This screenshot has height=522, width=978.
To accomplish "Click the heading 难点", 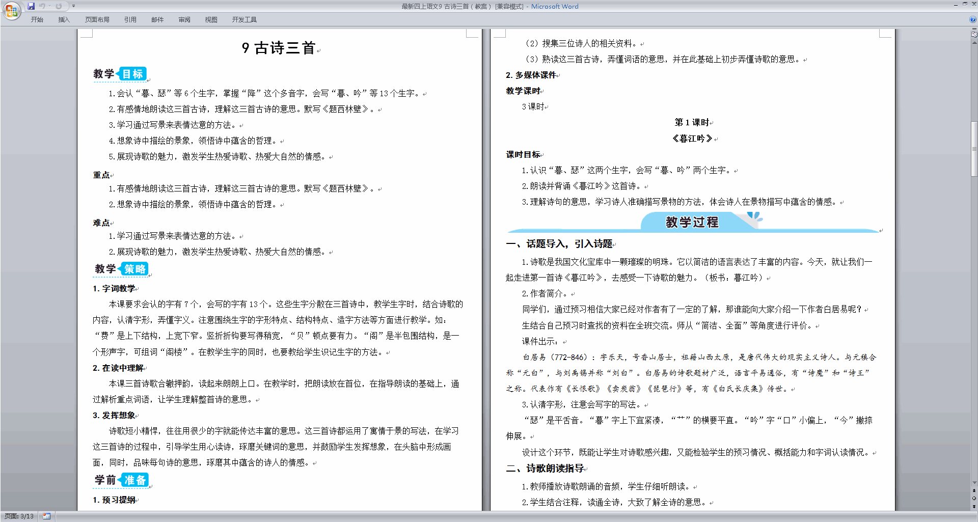I will point(101,223).
